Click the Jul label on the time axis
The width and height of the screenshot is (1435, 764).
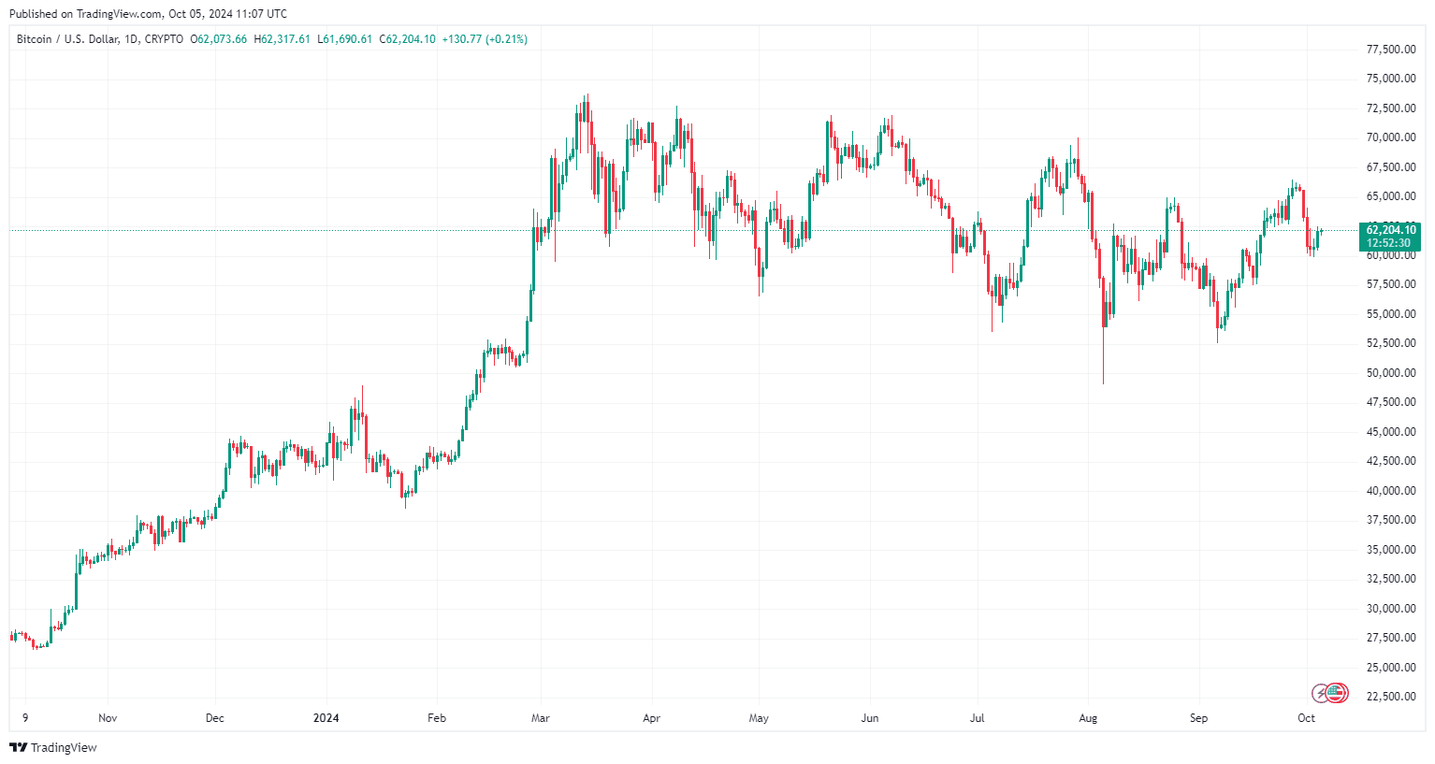click(978, 718)
